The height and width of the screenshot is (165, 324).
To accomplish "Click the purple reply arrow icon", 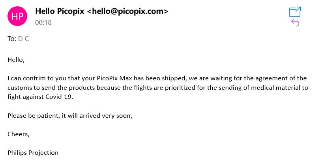I will [x=295, y=22].
